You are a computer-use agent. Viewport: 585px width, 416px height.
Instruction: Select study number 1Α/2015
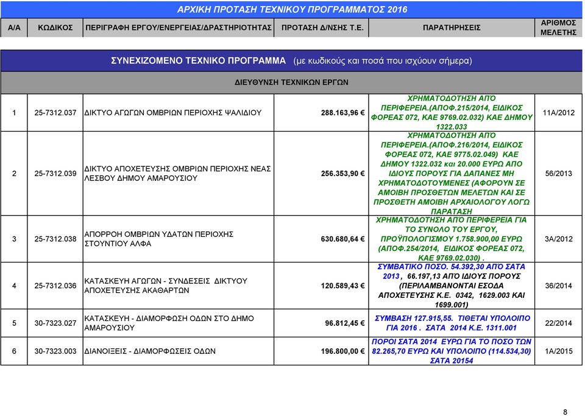click(x=559, y=351)
